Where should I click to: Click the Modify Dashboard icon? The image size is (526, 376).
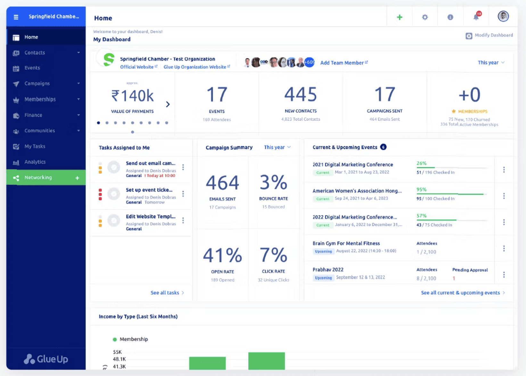click(x=469, y=36)
